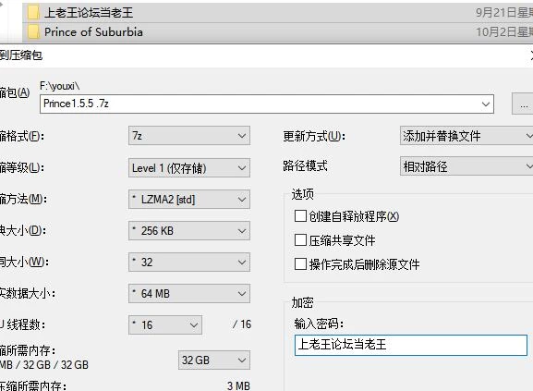Click the Prince of Suburbia folder name
This screenshot has height=391, width=533.
[93, 32]
